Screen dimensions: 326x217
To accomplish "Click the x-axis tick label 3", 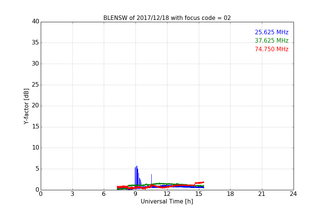I will [x=72, y=194].
